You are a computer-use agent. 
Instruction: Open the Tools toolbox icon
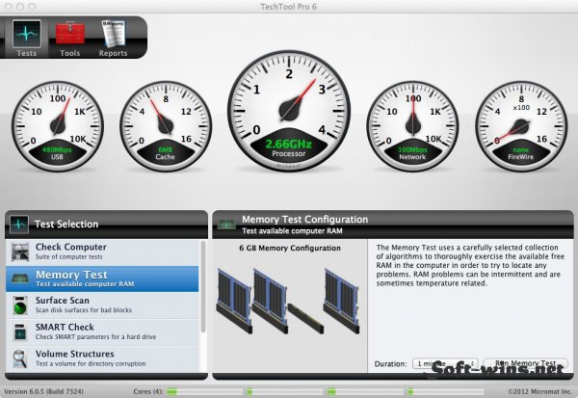tap(70, 33)
